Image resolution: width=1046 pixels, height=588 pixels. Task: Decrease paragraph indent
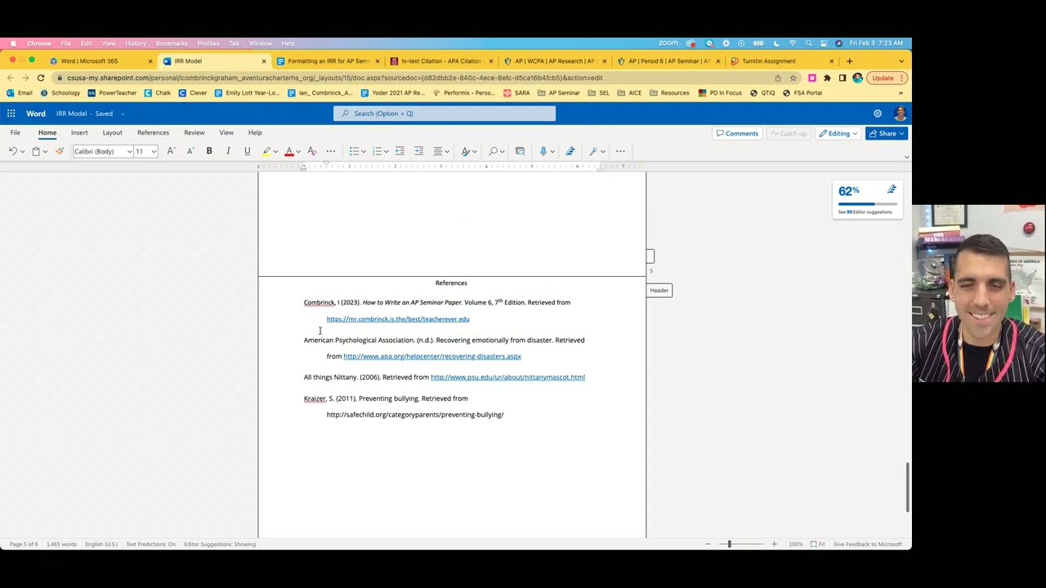(x=400, y=151)
